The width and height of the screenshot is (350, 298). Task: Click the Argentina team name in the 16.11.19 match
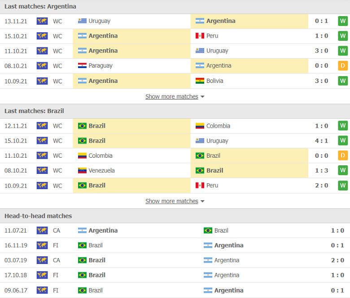pos(229,245)
